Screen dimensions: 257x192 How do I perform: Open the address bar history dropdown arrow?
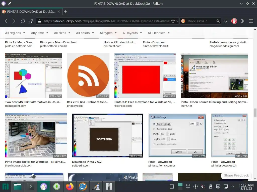point(177,21)
